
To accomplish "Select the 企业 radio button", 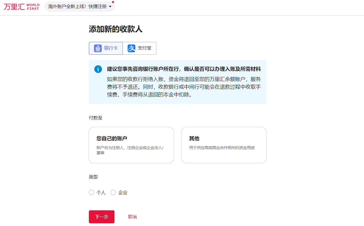I will pos(113,192).
